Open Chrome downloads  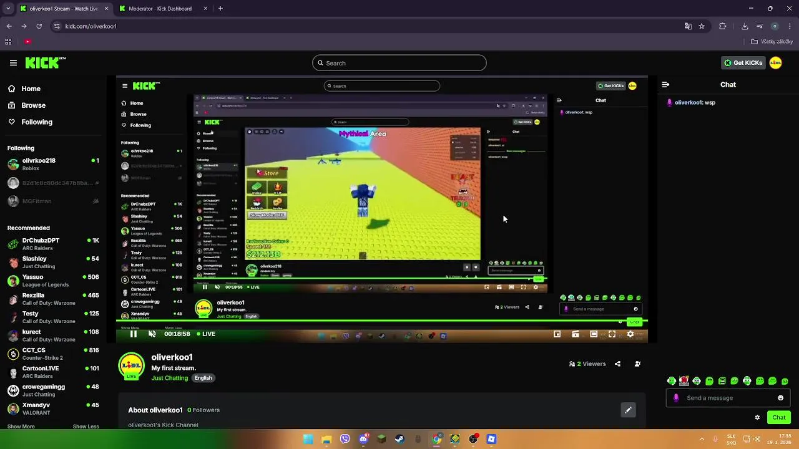(745, 26)
